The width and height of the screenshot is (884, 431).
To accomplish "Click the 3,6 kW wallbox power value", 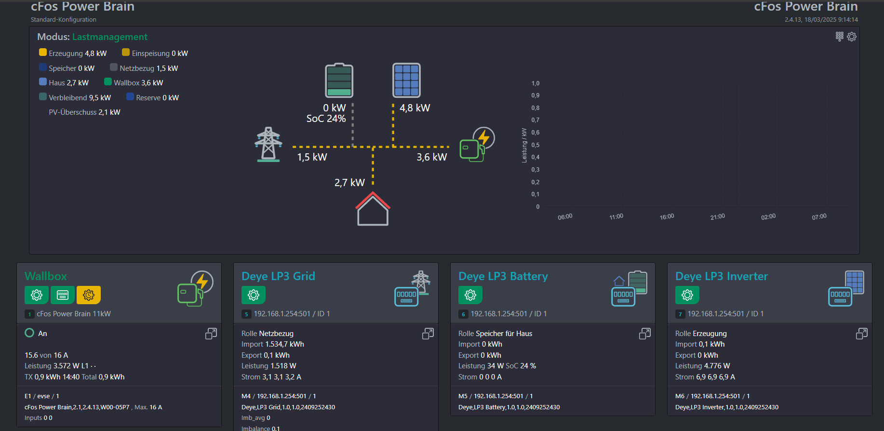I will (432, 157).
